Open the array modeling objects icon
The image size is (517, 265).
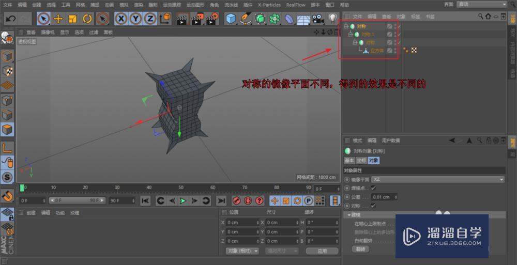(x=275, y=19)
